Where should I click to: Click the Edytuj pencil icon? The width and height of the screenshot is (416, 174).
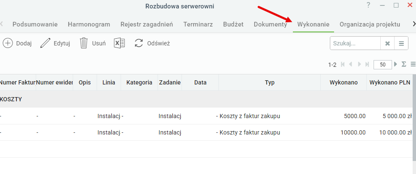point(45,43)
